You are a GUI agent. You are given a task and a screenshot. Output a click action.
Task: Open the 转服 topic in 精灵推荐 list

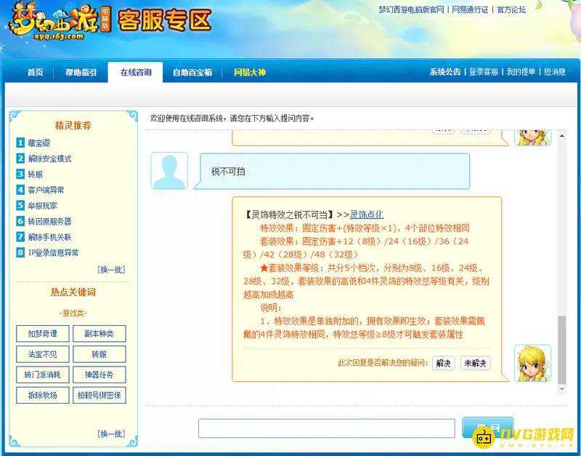coord(35,175)
